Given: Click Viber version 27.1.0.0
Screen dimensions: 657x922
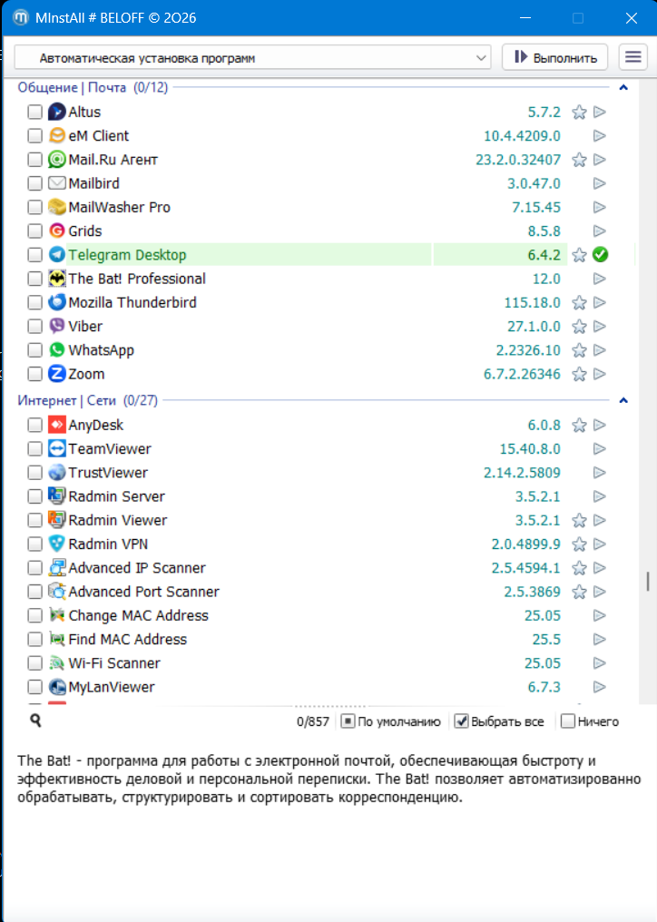Looking at the screenshot, I should click(534, 327).
